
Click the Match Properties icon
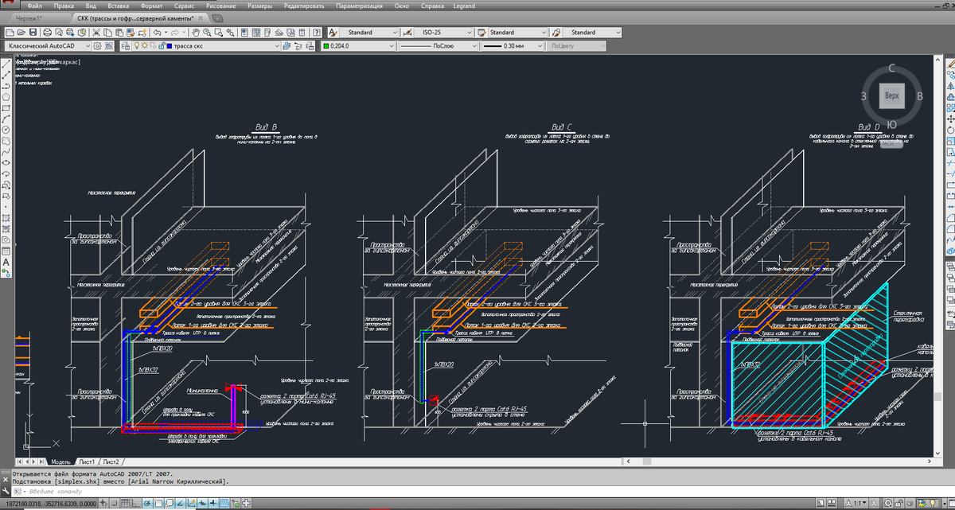[x=130, y=33]
